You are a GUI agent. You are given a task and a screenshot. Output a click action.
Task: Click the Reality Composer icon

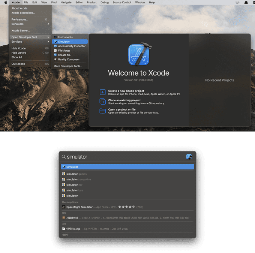tap(55, 60)
